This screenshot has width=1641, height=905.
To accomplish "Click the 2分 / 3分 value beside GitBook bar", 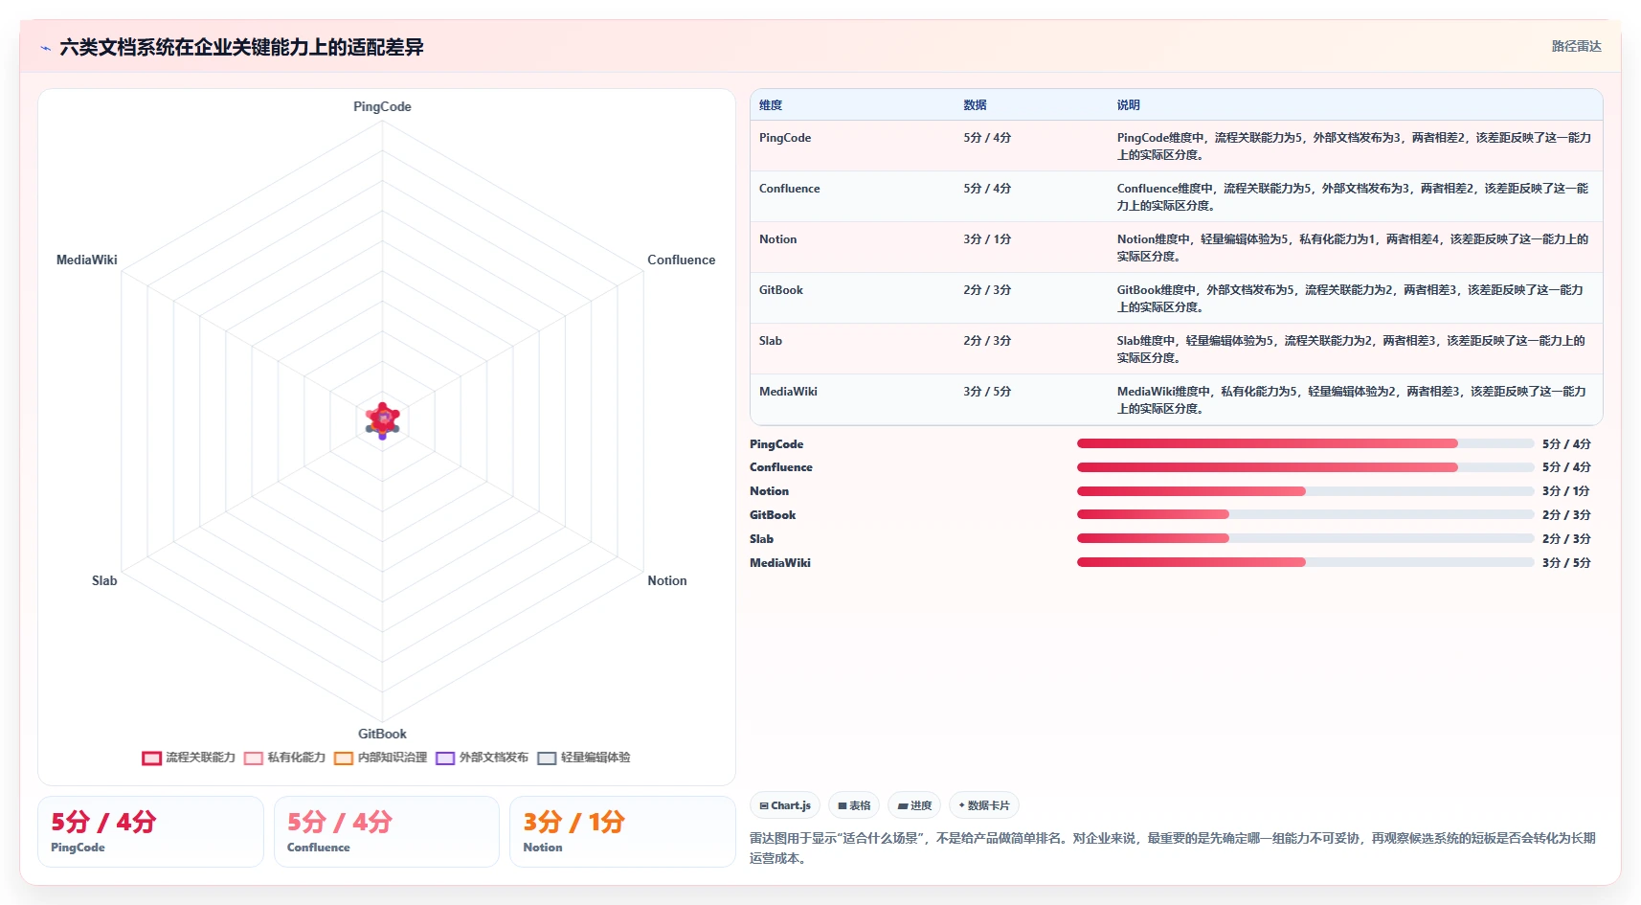I will [x=1566, y=515].
